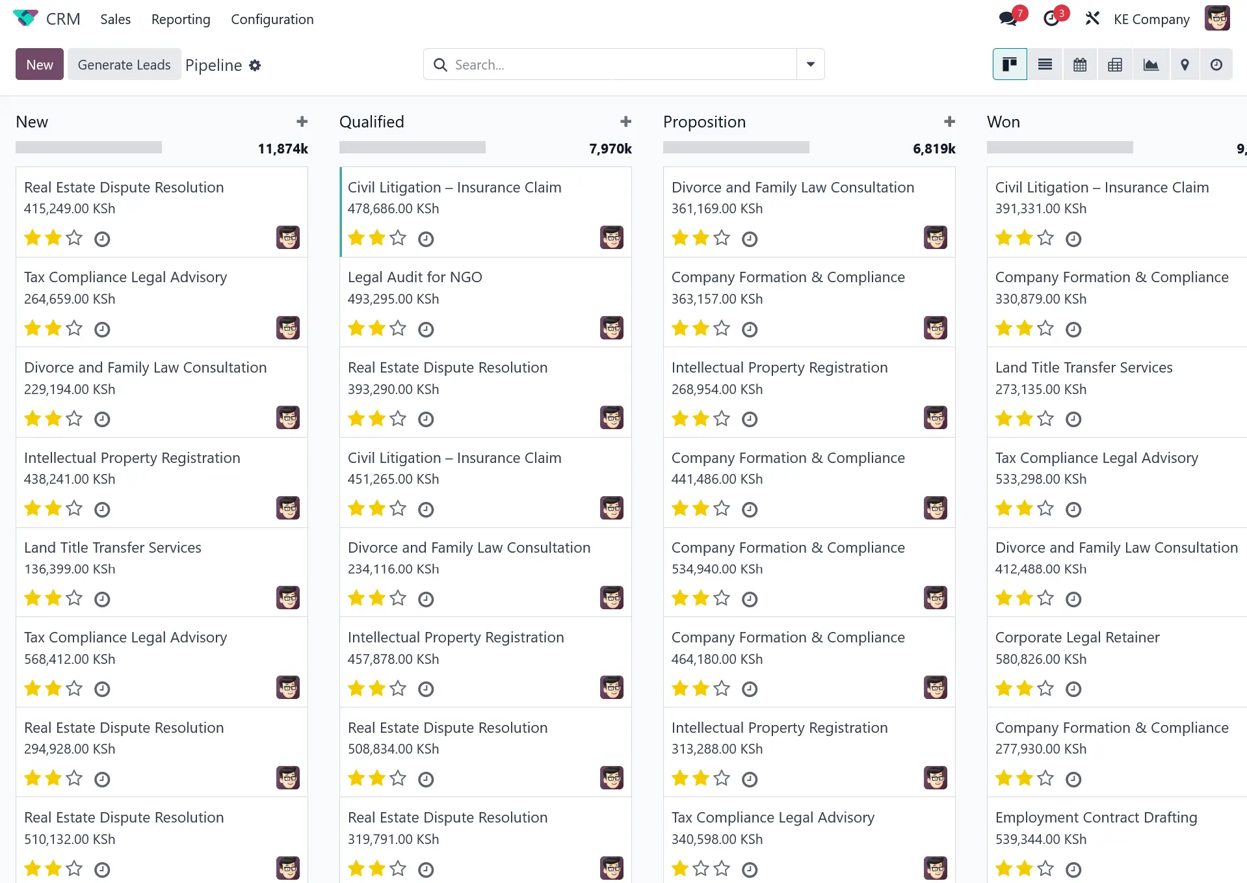Add a quick lead in New column
Screen dimensions: 1247x883
coord(302,122)
